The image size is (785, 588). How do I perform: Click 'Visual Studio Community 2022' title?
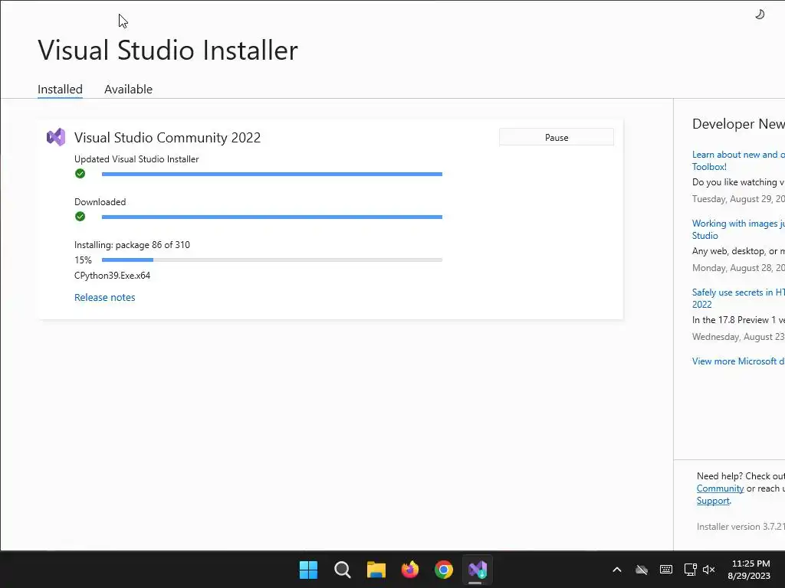168,138
